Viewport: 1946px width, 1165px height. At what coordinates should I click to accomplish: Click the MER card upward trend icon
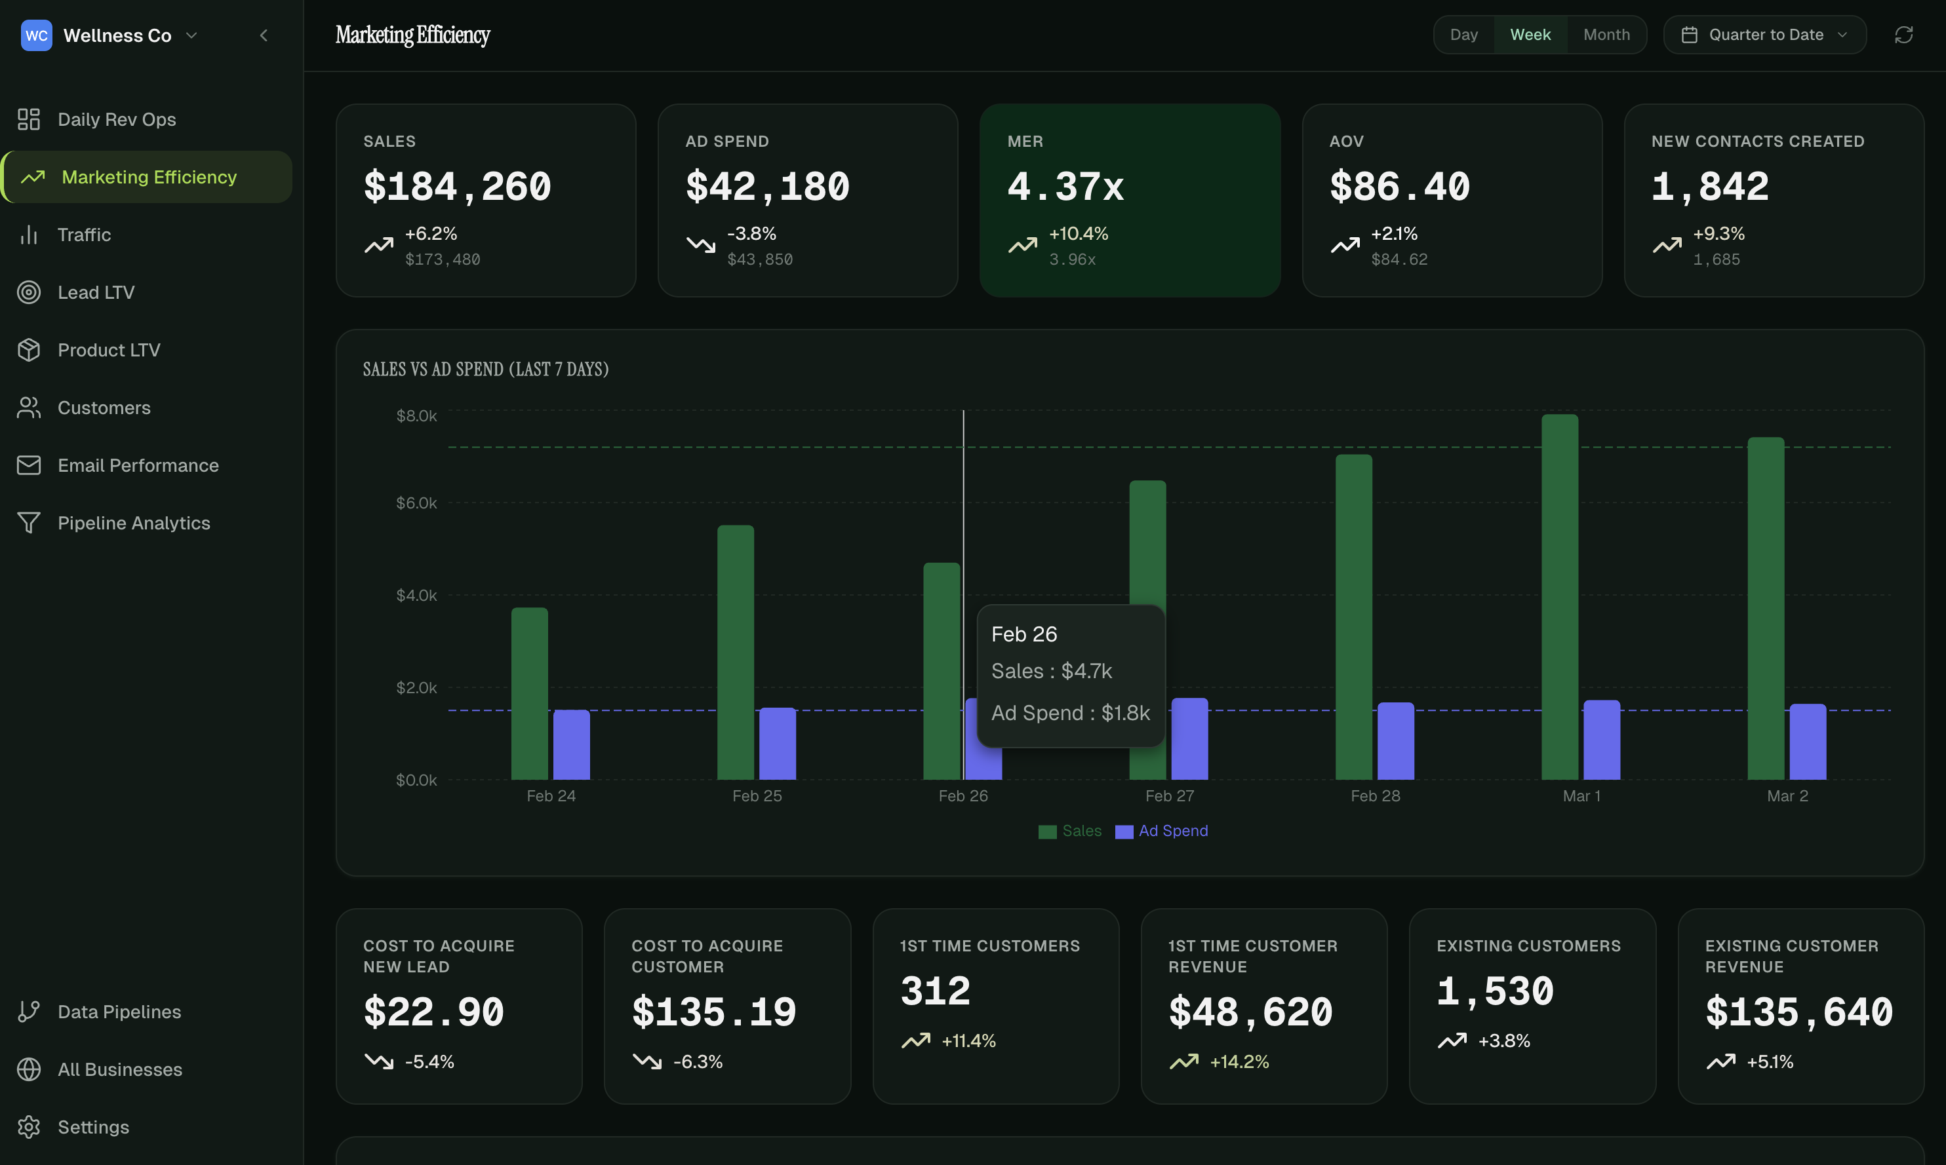(x=1022, y=246)
